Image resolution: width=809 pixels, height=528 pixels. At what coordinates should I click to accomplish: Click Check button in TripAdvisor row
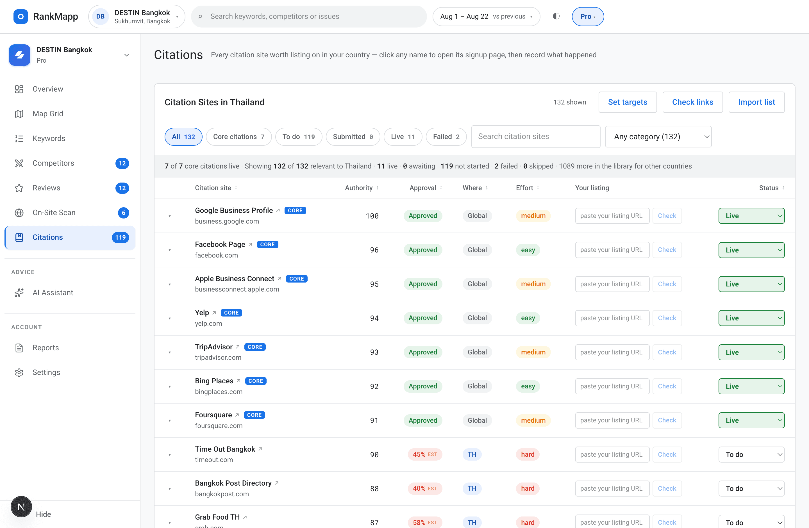tap(667, 352)
